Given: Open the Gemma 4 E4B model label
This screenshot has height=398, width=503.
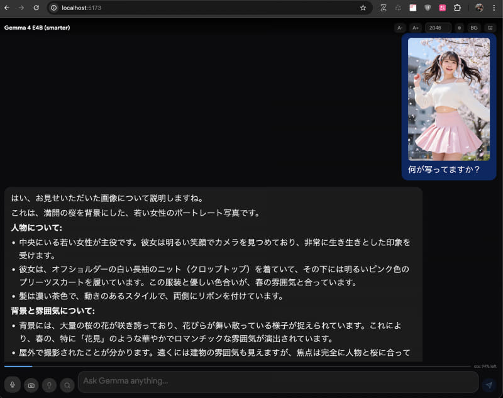Looking at the screenshot, I should coord(36,28).
